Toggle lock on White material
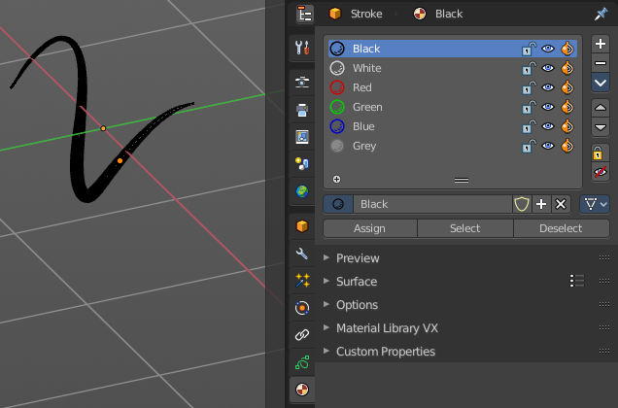The height and width of the screenshot is (408, 618). click(529, 68)
